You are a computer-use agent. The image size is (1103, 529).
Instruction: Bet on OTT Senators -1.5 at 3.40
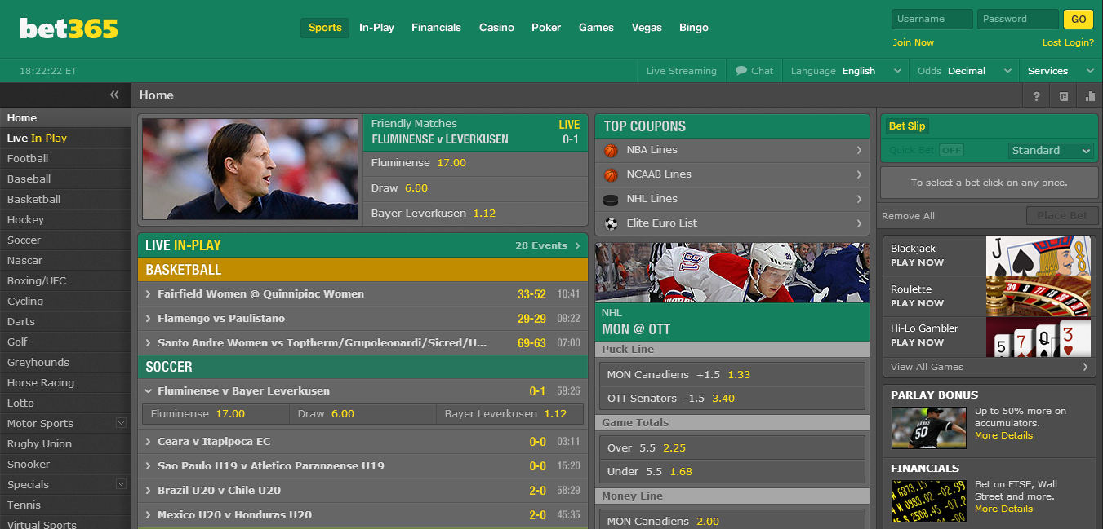[732, 399]
